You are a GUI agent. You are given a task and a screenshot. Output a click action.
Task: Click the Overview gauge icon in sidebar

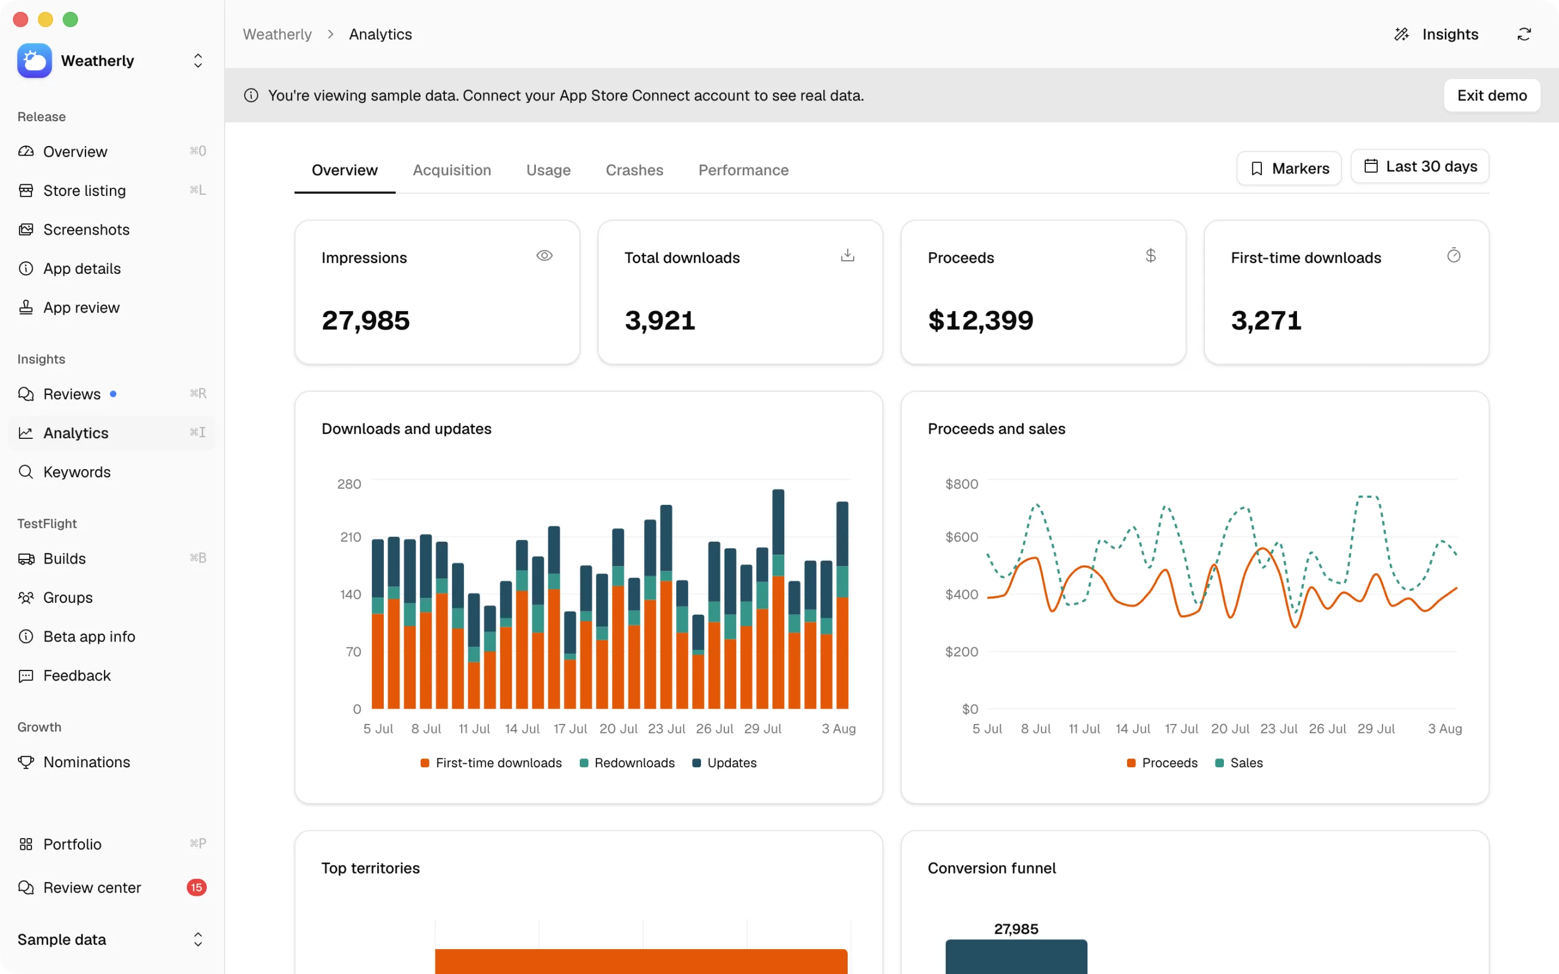26,151
